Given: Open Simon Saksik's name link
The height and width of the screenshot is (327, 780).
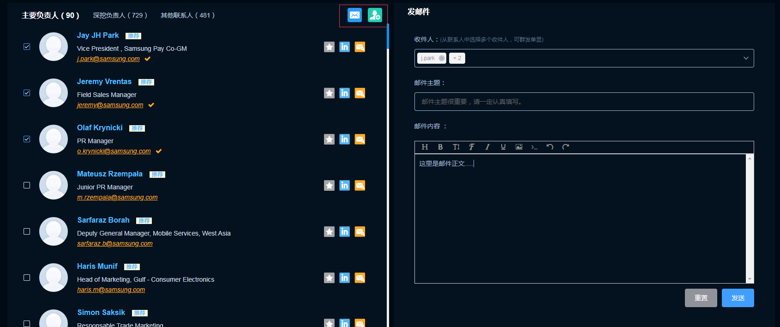Looking at the screenshot, I should click(101, 313).
